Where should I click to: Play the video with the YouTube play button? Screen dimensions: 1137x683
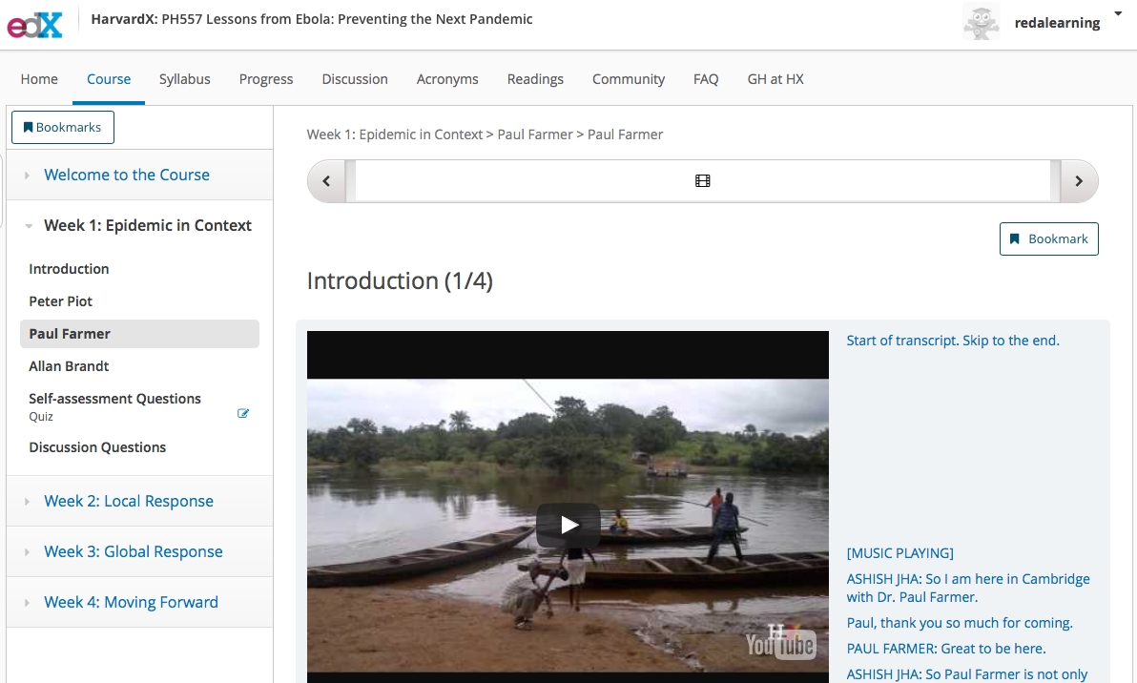[568, 525]
